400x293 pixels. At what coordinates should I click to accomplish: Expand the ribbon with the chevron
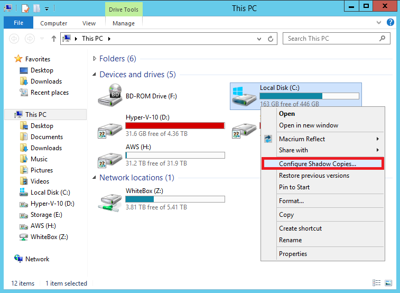(379, 22)
